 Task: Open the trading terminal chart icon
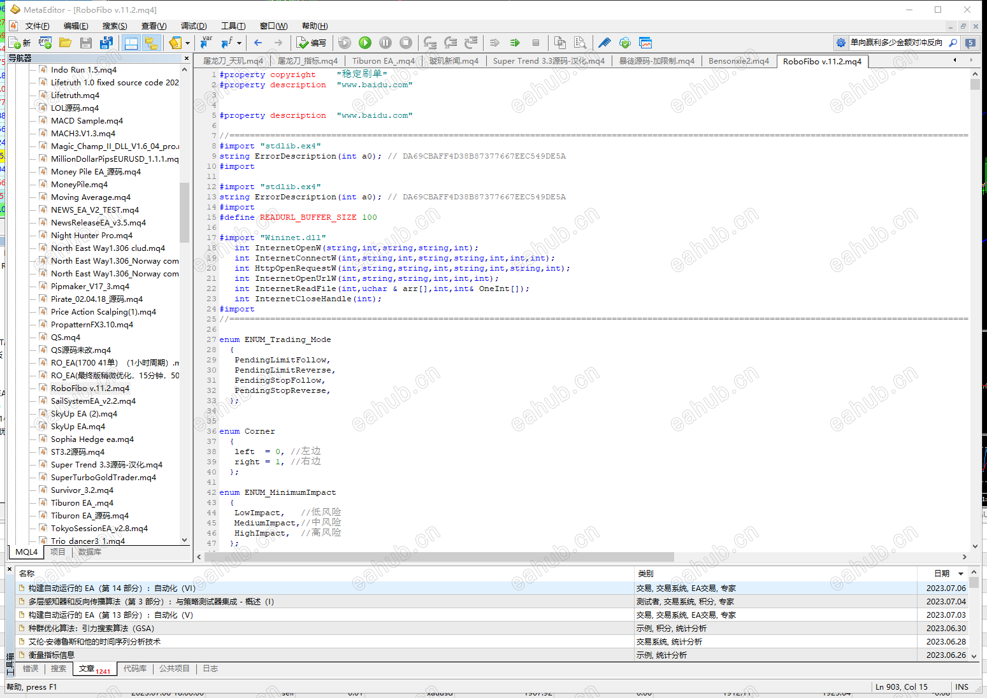click(x=645, y=43)
